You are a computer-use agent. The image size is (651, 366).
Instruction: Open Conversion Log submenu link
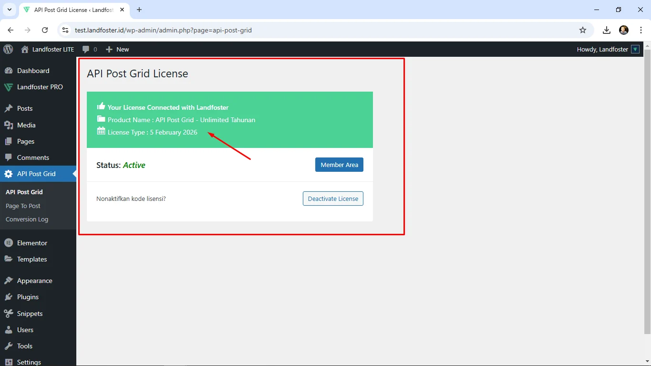pyautogui.click(x=27, y=219)
